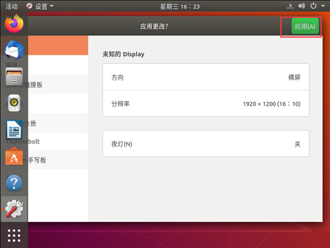Open Ubuntu Software store icon

click(x=14, y=156)
